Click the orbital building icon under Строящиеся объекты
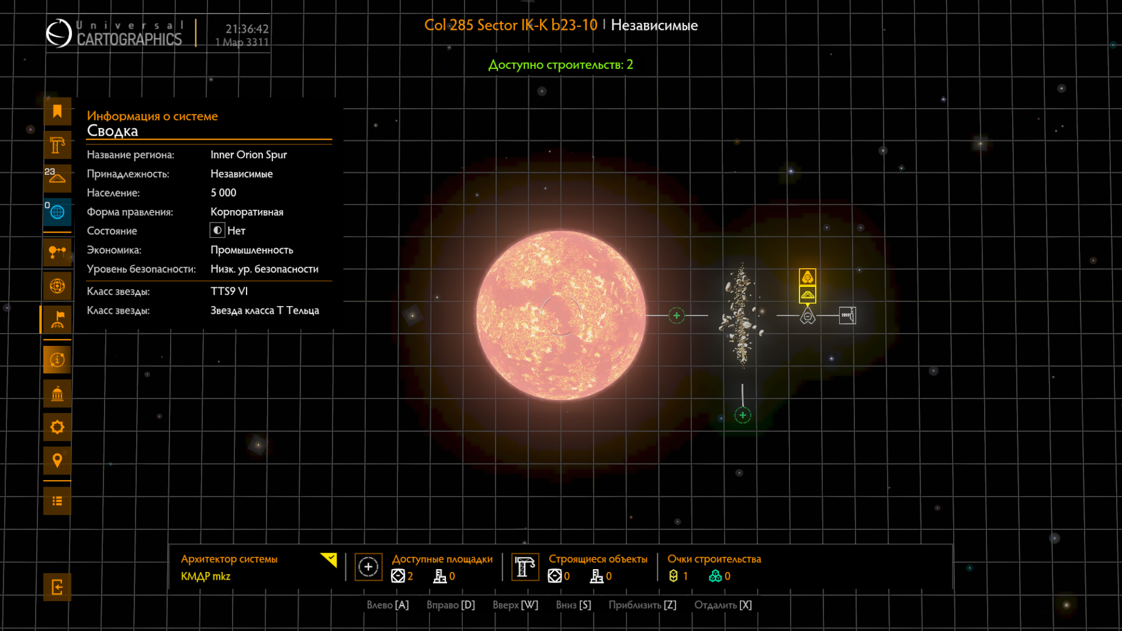This screenshot has height=631, width=1122. pos(555,576)
